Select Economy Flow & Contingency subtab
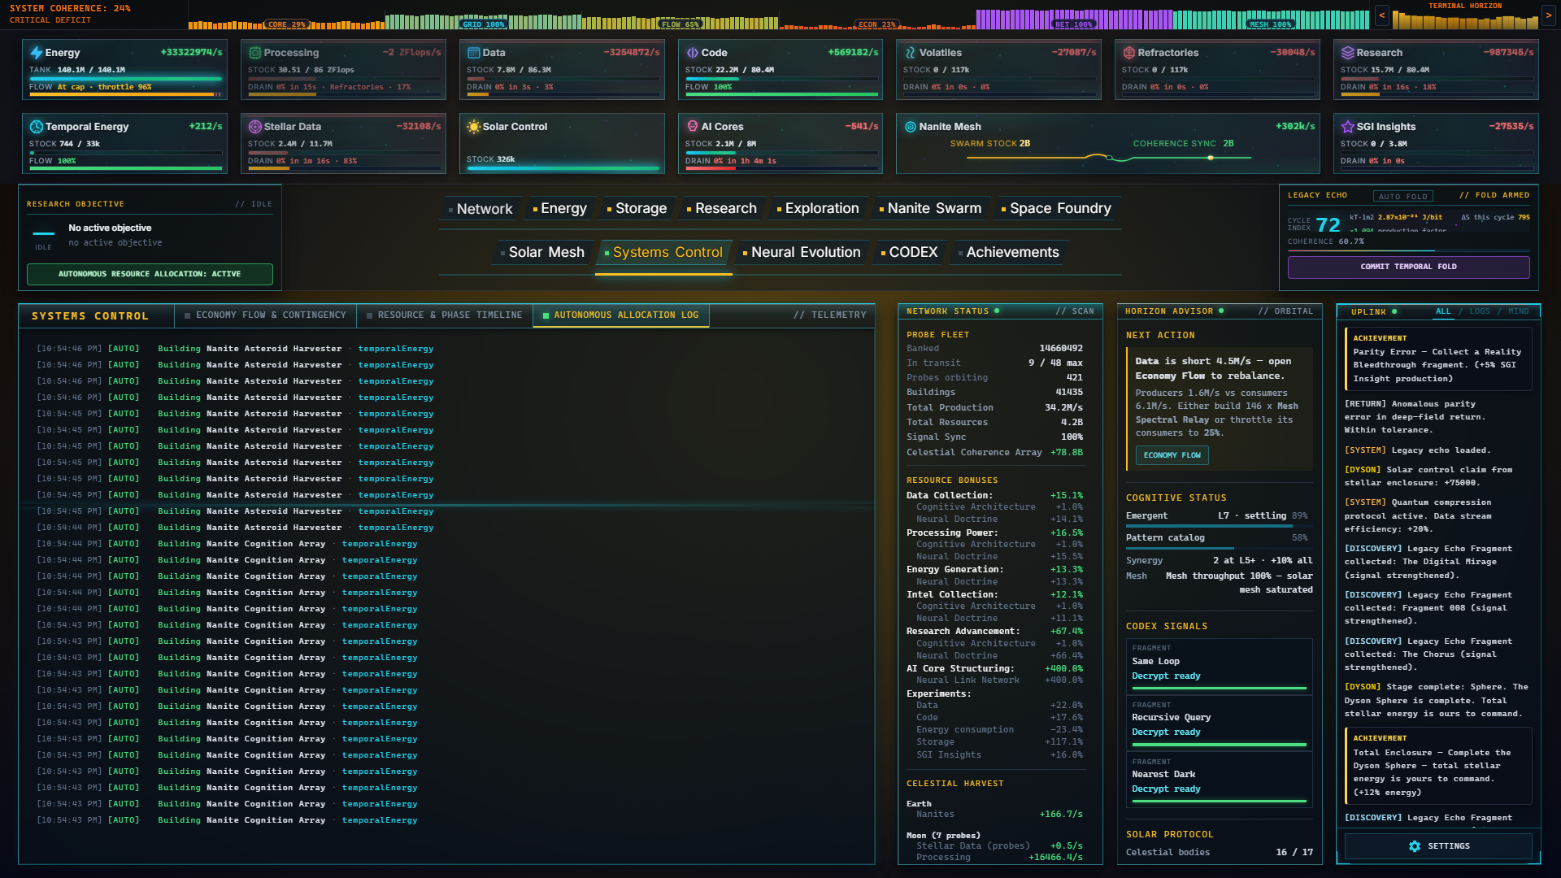Screen dimensions: 1561x878 265,315
